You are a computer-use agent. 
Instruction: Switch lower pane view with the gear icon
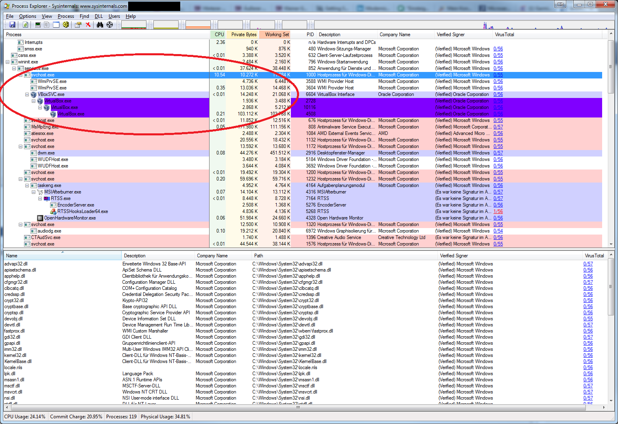66,25
